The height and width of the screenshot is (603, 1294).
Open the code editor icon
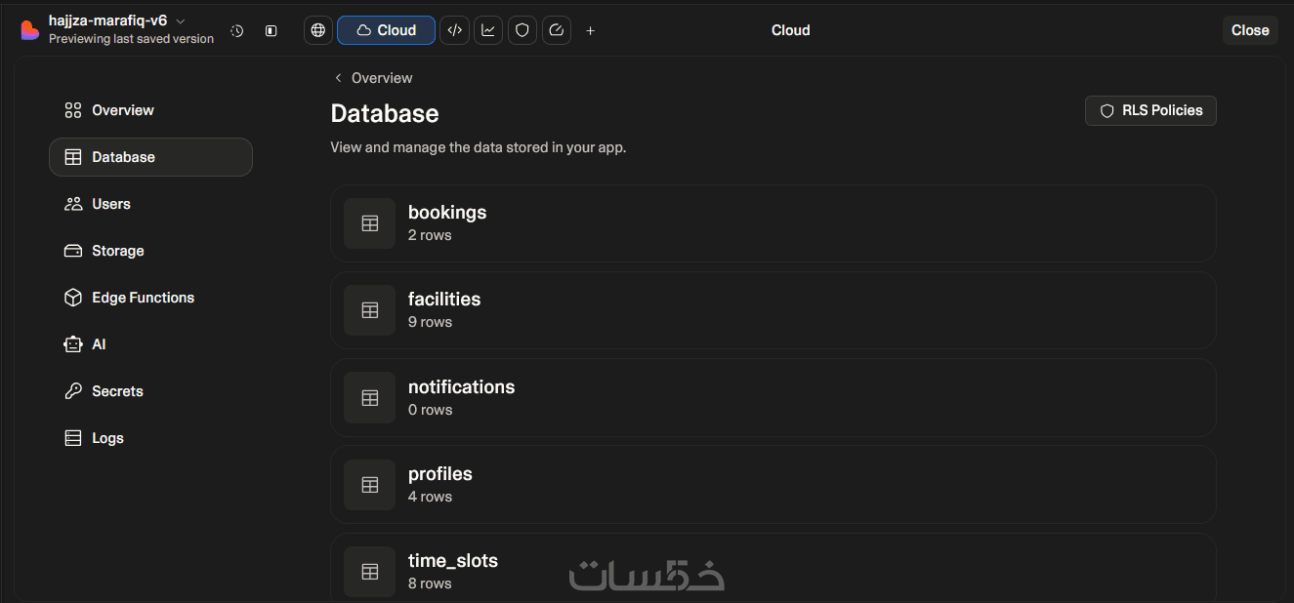(x=454, y=30)
